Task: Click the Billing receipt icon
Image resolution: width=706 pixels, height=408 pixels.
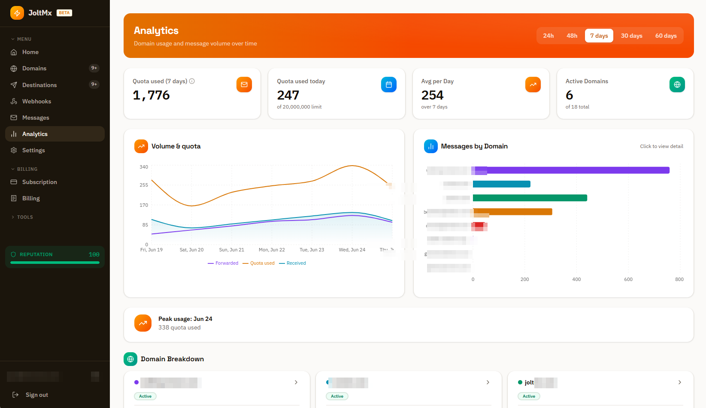Action: click(14, 198)
